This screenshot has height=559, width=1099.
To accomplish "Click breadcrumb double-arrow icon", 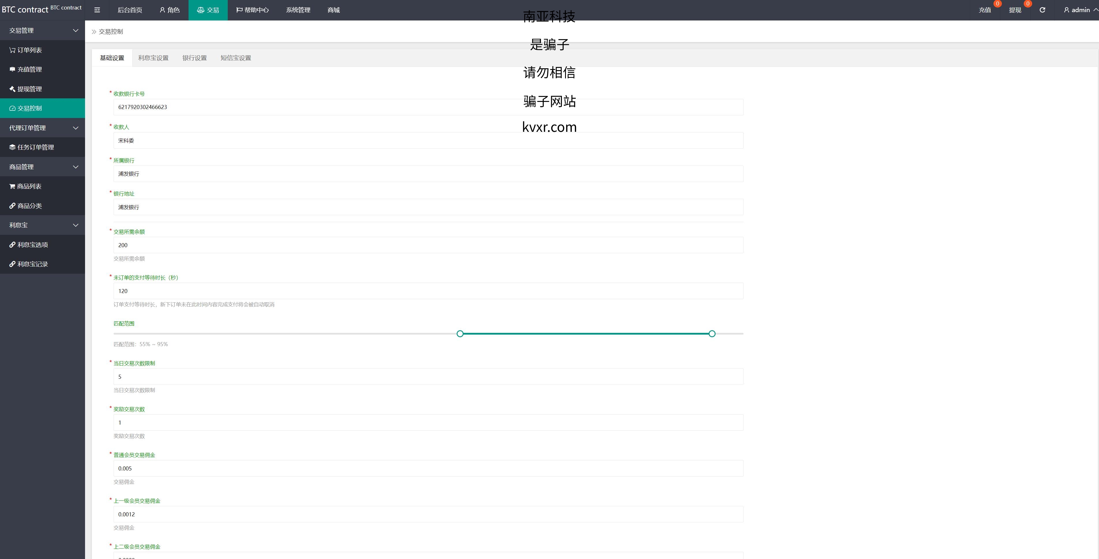I will click(x=94, y=31).
